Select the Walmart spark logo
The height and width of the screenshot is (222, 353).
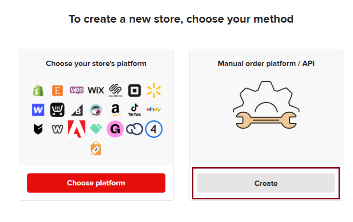(154, 91)
